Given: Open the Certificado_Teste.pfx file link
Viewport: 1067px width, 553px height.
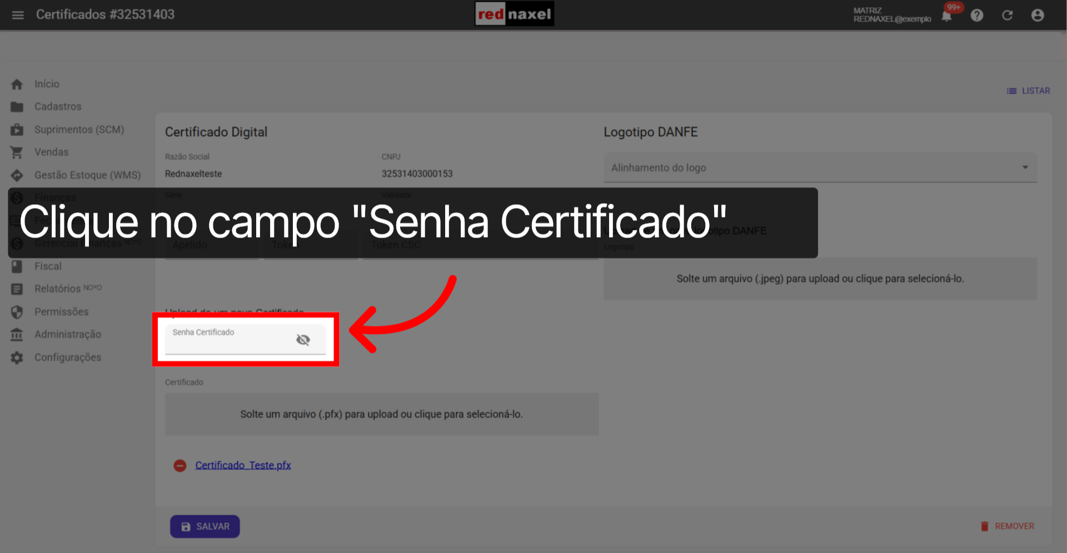Looking at the screenshot, I should tap(243, 465).
